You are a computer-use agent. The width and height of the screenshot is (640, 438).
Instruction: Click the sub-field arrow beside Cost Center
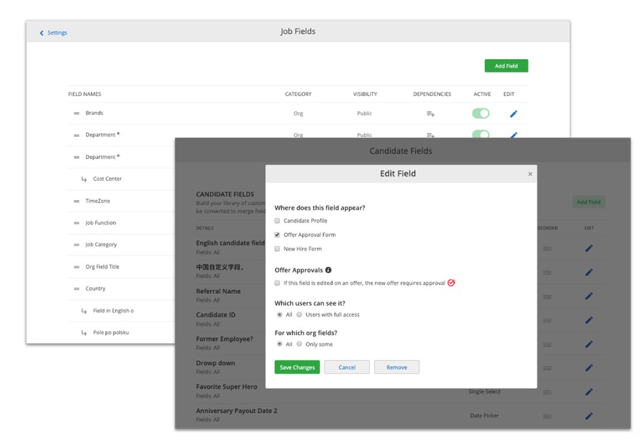coord(83,179)
